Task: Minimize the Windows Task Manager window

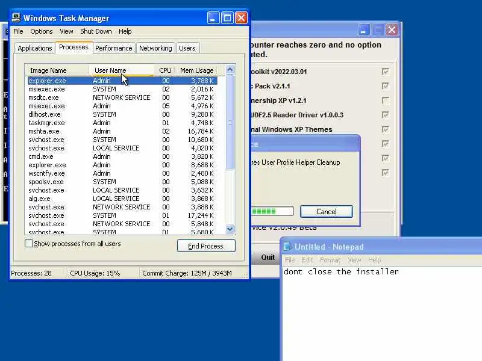Action: coord(213,18)
